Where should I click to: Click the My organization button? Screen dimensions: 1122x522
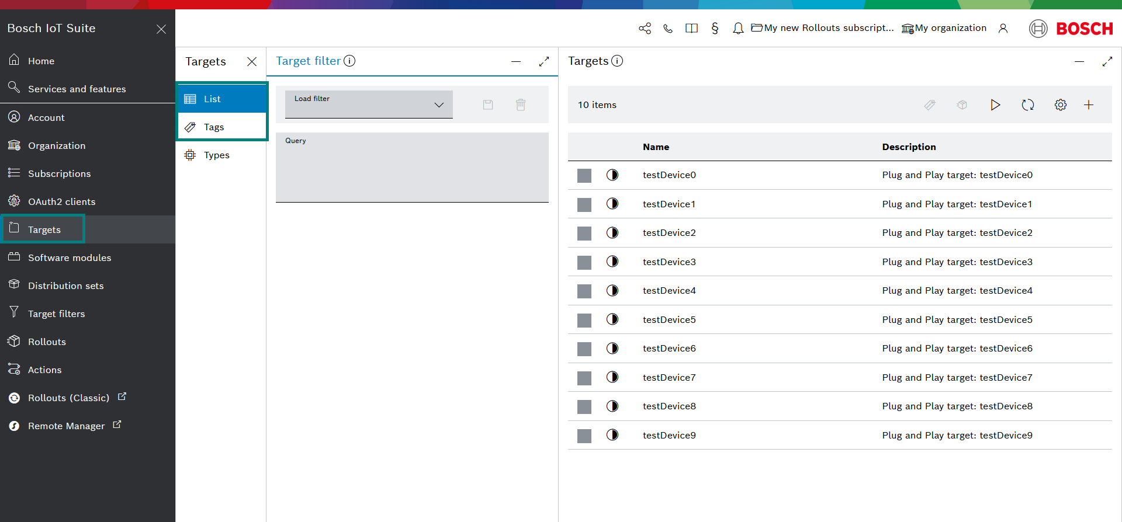coord(944,28)
